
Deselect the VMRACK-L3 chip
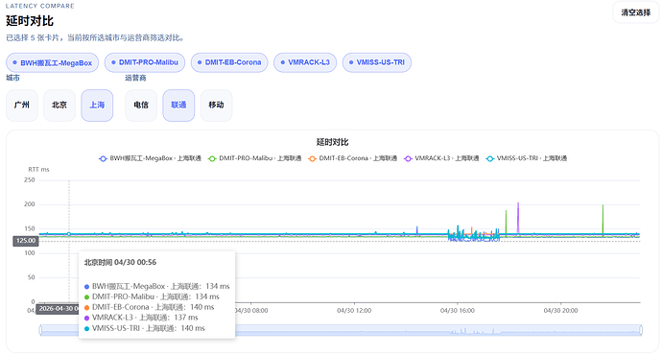pos(305,62)
